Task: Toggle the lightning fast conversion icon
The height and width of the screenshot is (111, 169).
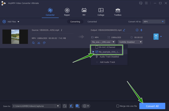Action: click(71, 106)
